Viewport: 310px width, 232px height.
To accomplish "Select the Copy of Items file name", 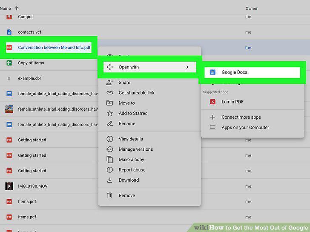I will (31, 63).
